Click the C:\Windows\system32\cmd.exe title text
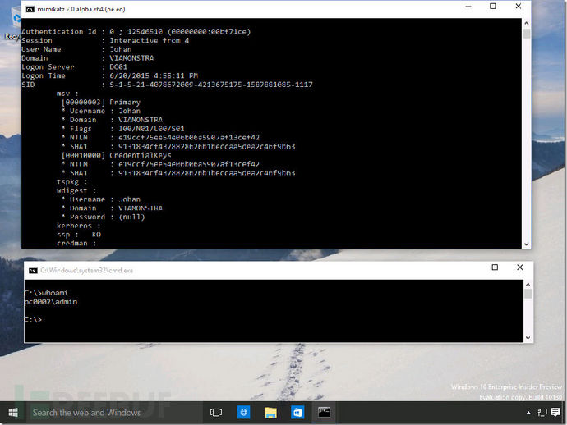This screenshot has height=425, width=567. click(86, 271)
